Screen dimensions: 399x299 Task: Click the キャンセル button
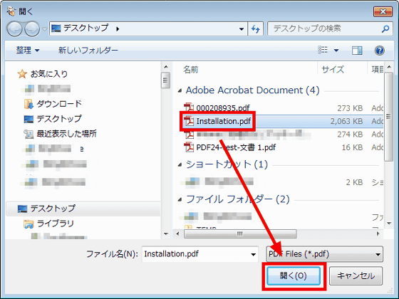pyautogui.click(x=356, y=276)
